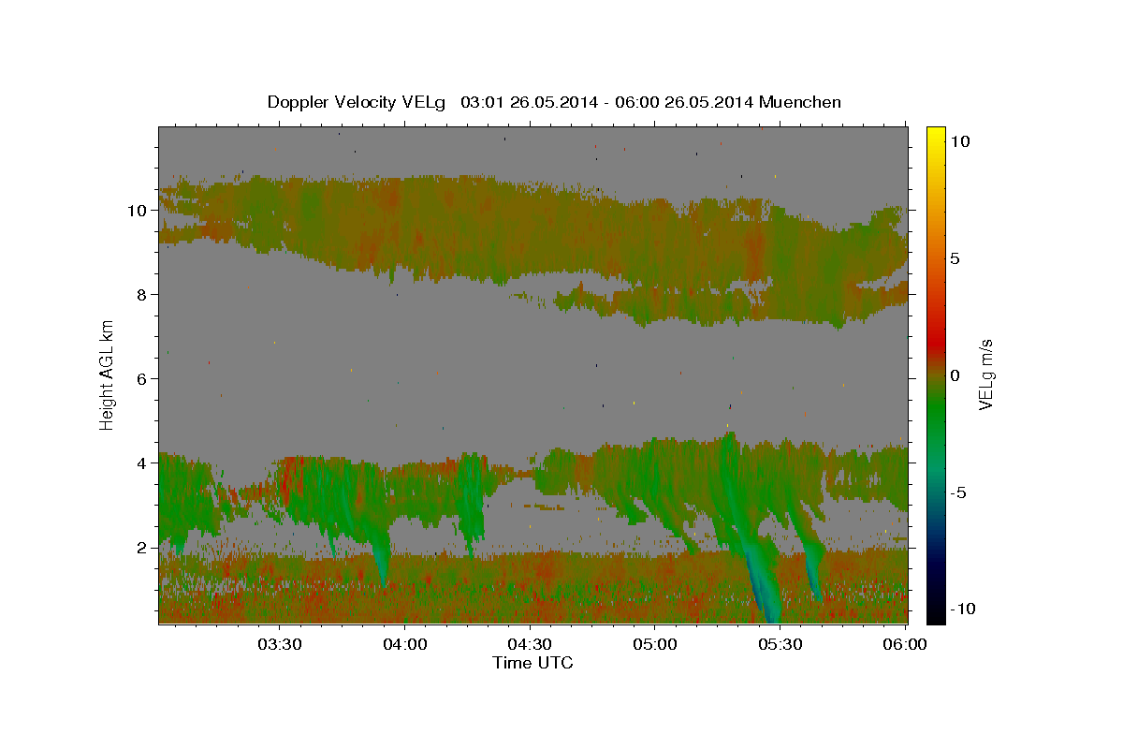Click the 'VELg m/s' colorbar label
The width and height of the screenshot is (1123, 749).
(984, 374)
